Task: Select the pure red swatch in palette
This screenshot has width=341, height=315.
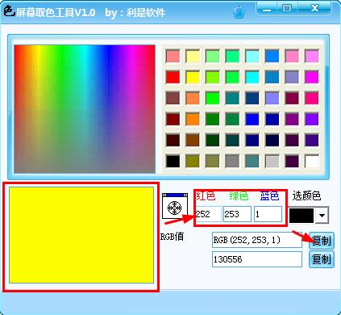Action: (173, 77)
